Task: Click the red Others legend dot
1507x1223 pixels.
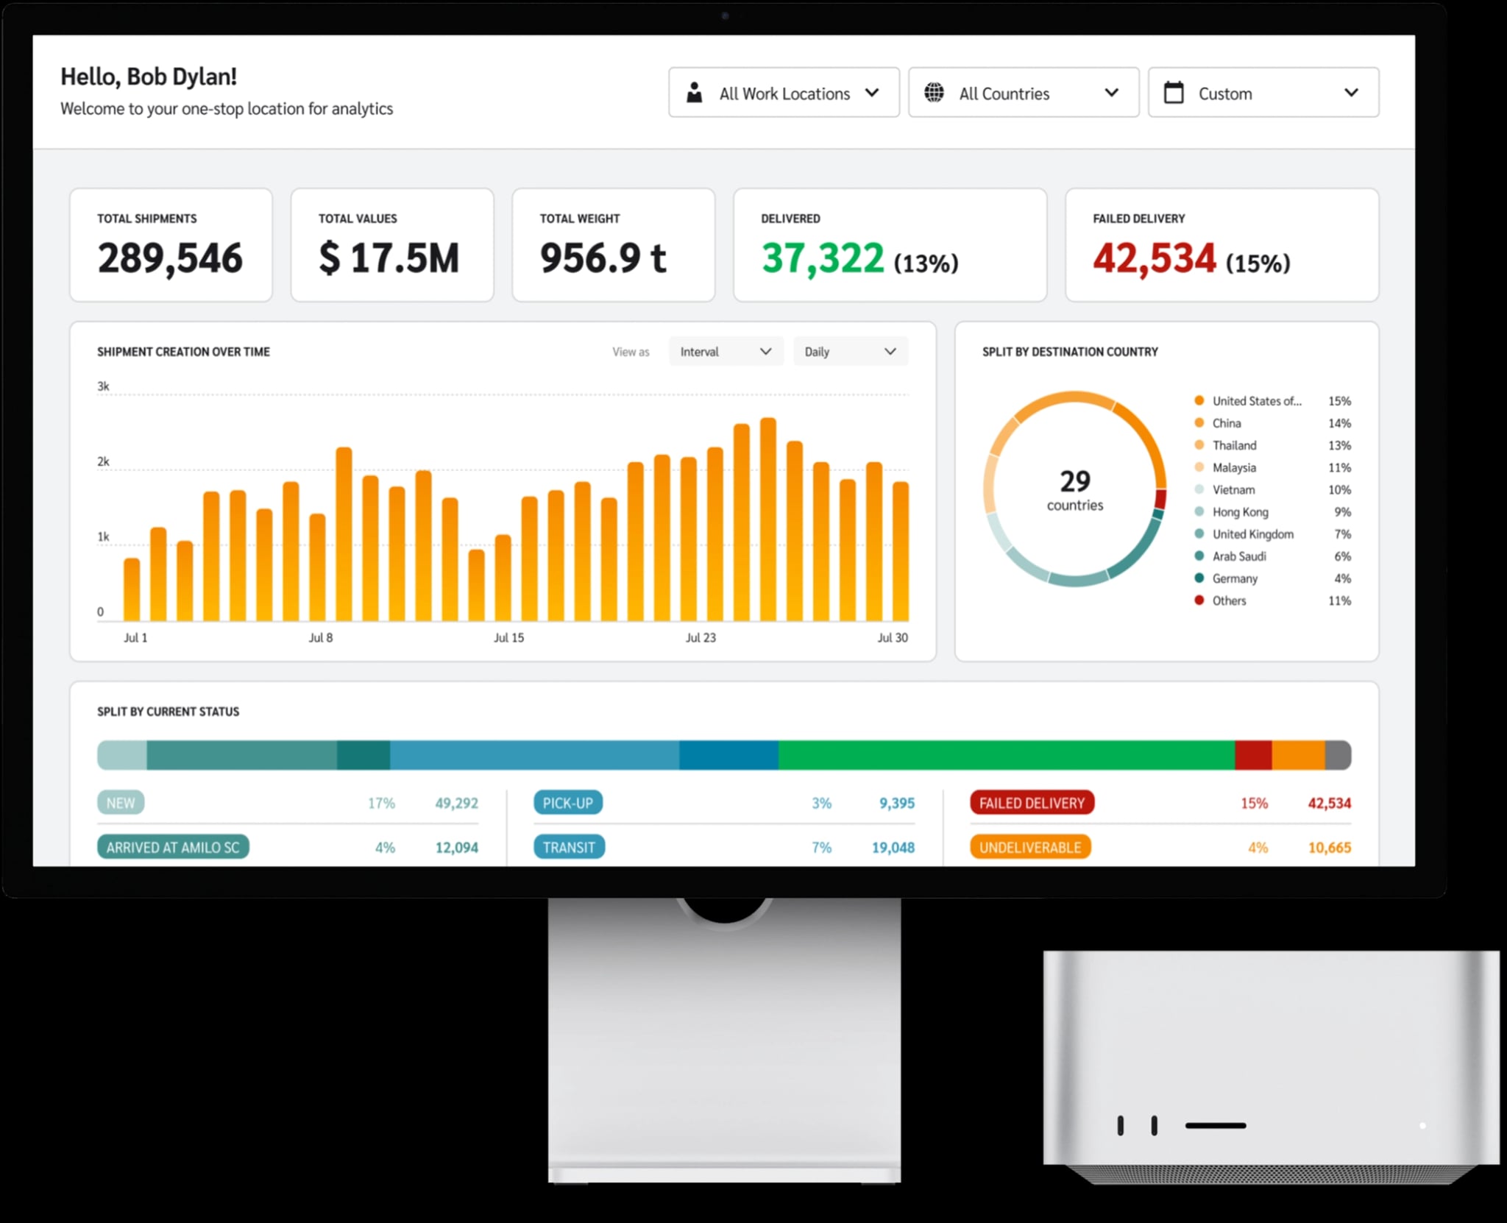Action: pyautogui.click(x=1199, y=600)
